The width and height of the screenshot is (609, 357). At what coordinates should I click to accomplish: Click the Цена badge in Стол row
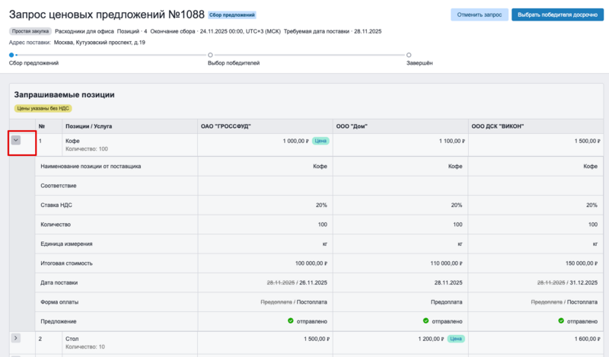click(455, 338)
